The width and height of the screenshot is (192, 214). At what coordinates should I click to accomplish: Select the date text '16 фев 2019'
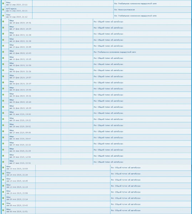[x=18, y=35]
